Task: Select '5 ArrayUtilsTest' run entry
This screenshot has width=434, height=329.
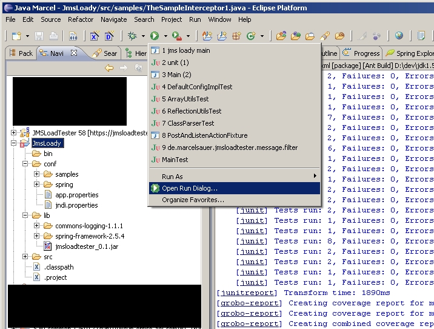Action: [x=235, y=99]
